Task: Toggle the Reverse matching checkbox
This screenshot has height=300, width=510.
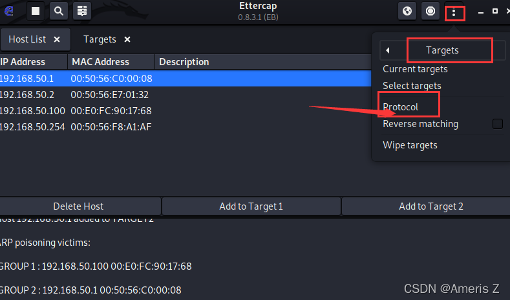Action: tap(498, 124)
